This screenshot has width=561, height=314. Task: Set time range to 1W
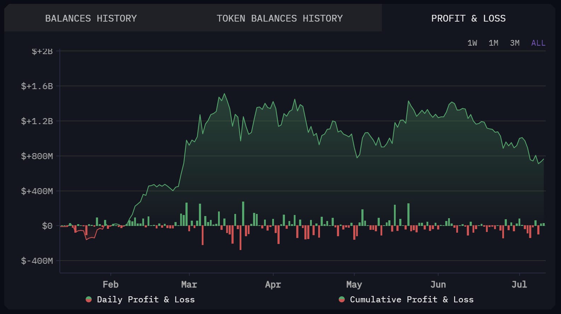[x=472, y=43]
